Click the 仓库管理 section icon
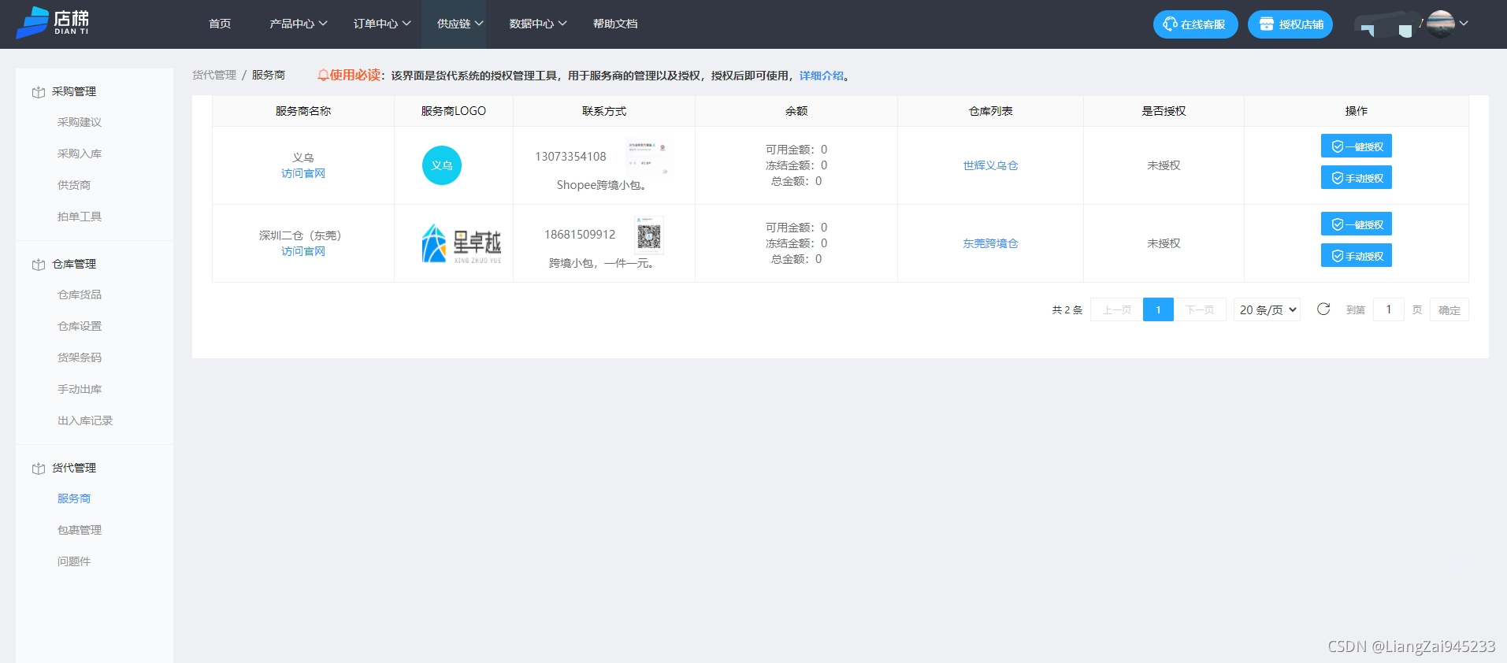Image resolution: width=1507 pixels, height=663 pixels. coord(39,265)
